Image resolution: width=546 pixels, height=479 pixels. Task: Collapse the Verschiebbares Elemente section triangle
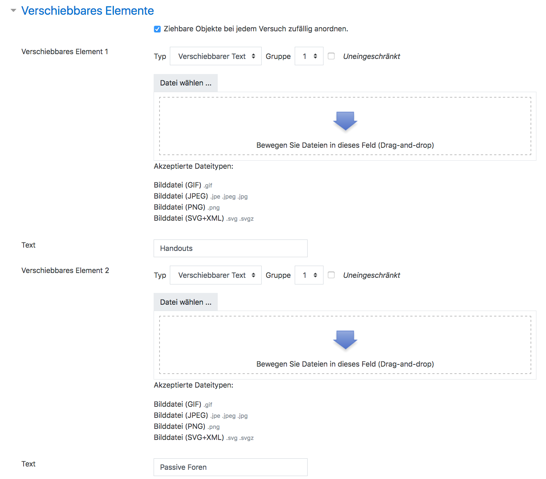(14, 11)
